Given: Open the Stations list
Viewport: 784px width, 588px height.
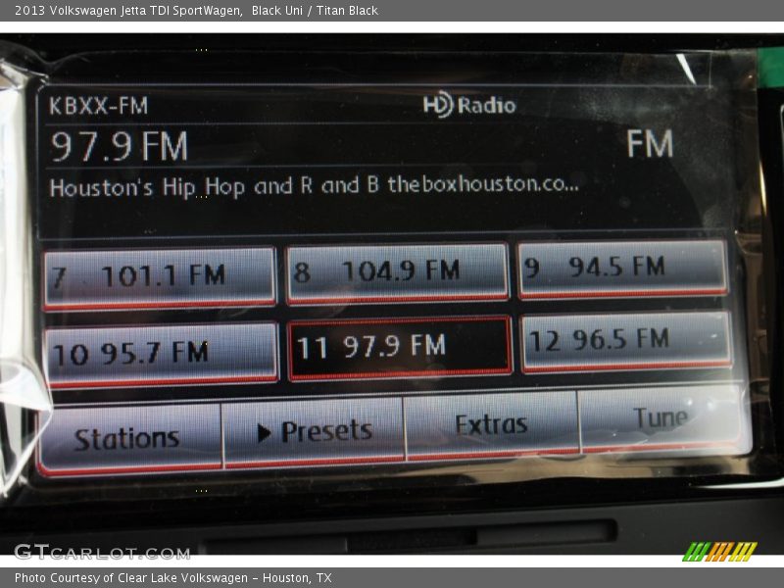Looking at the screenshot, I should pyautogui.click(x=128, y=438).
